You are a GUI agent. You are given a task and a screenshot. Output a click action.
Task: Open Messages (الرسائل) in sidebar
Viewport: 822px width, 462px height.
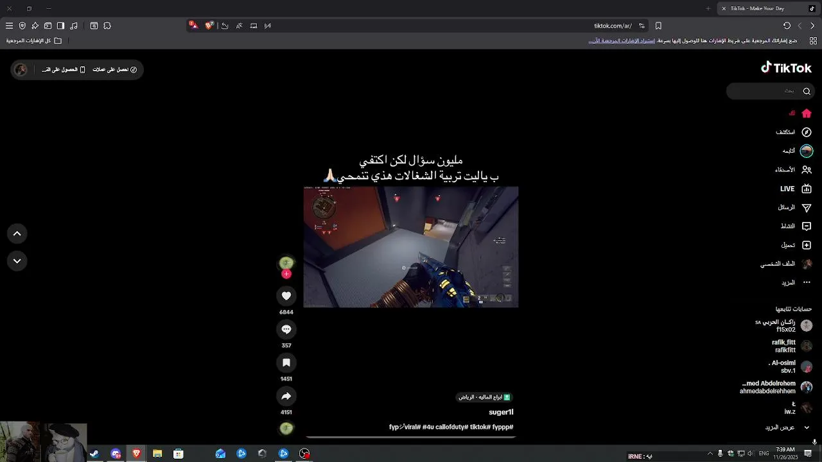(794, 207)
